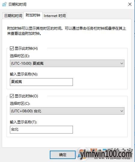135x162 pixels.
Task: Open the Internet 时间 tab
Action: pyautogui.click(x=55, y=16)
